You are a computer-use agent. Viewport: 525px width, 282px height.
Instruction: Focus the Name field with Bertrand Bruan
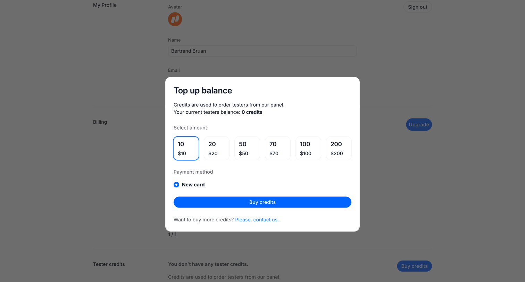point(262,51)
